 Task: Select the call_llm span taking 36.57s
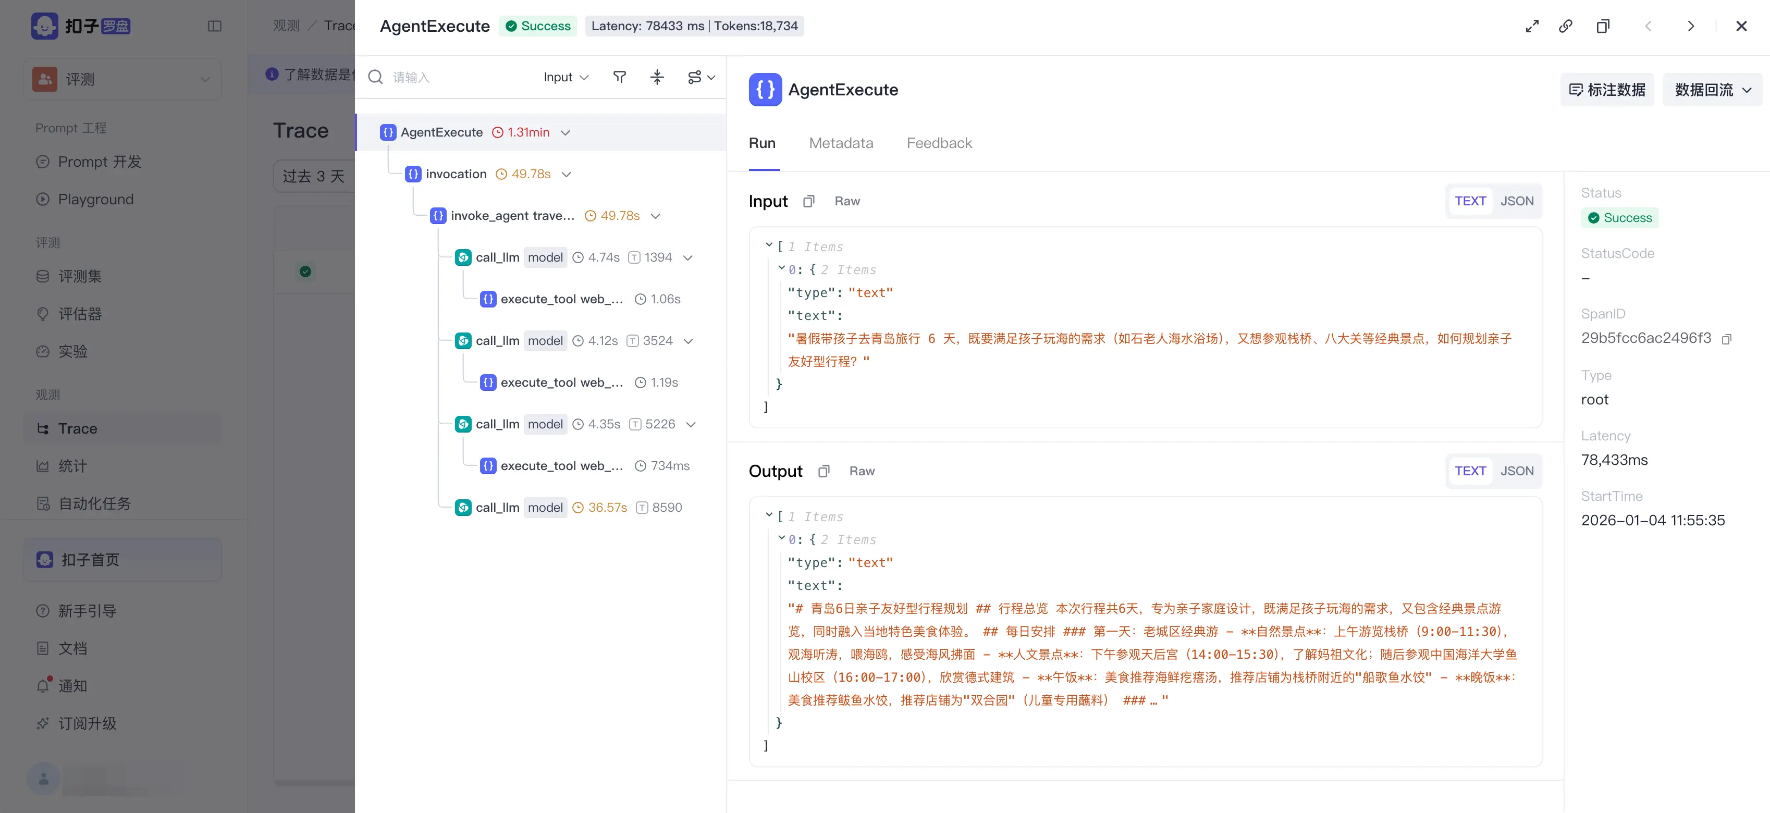(568, 507)
